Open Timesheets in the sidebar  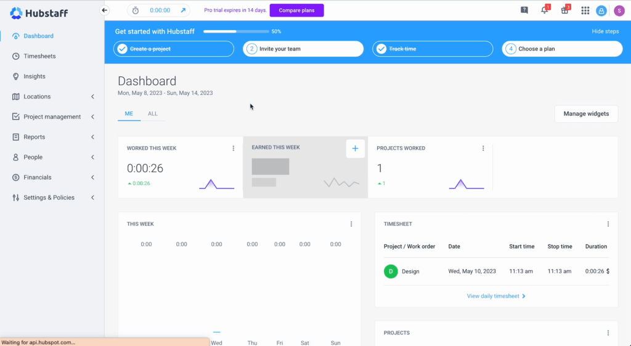[x=39, y=56]
